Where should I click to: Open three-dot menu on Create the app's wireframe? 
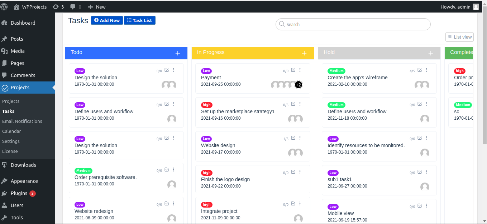tap(426, 70)
